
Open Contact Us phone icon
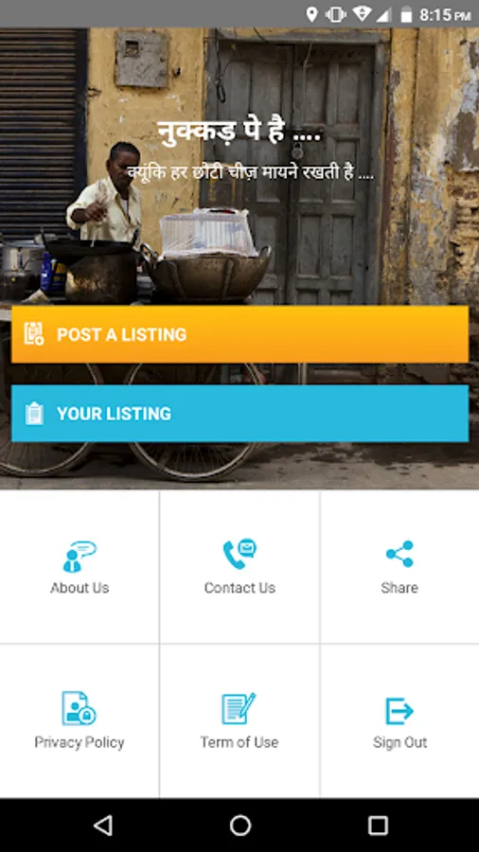tap(239, 554)
